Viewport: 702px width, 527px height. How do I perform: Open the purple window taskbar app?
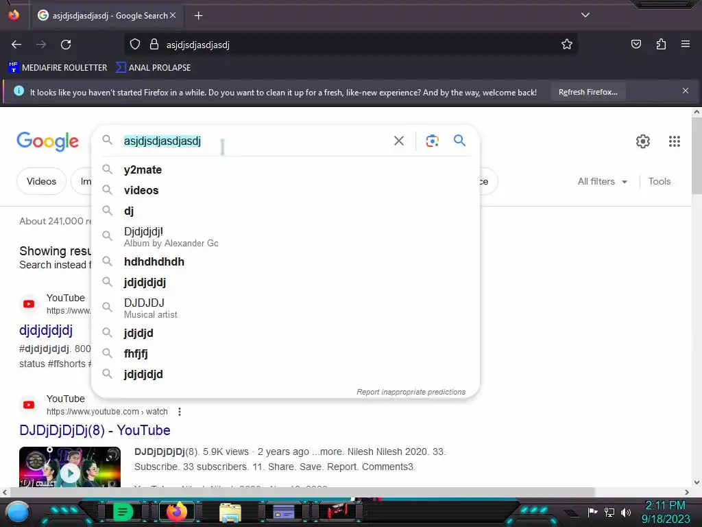click(283, 512)
